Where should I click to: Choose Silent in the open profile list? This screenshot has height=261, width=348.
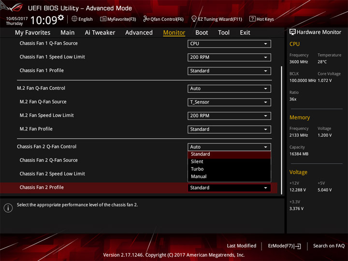229,161
